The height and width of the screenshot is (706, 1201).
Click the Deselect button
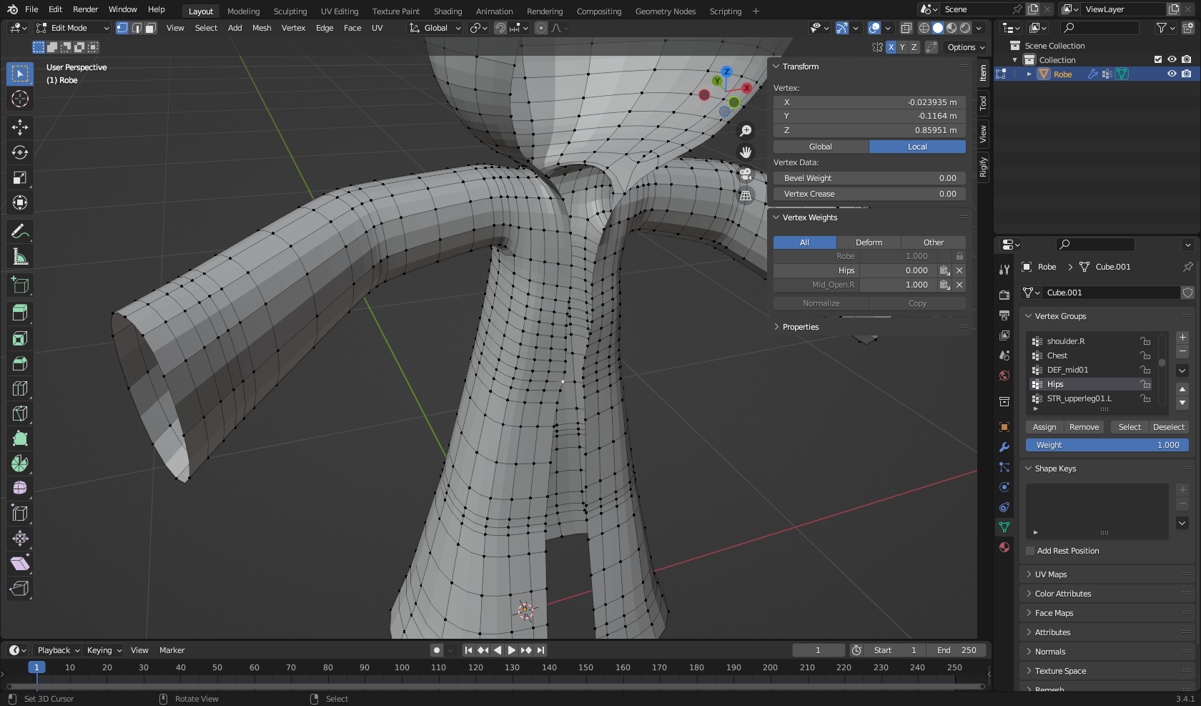pos(1168,427)
